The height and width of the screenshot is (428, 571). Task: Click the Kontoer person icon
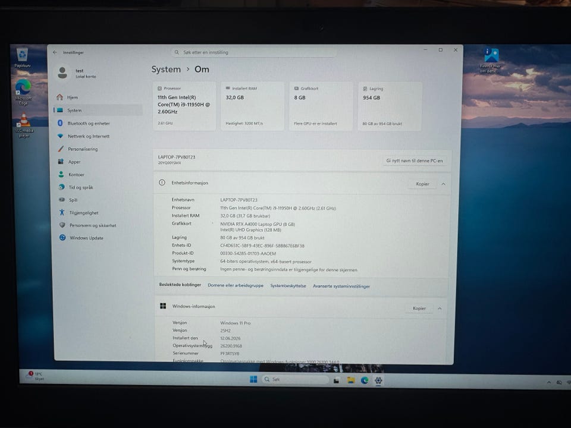(61, 174)
